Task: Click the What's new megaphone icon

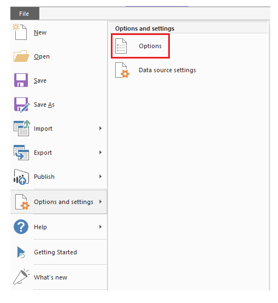Action: pyautogui.click(x=21, y=277)
